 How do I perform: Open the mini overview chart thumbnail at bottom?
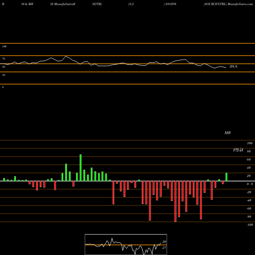coord(126,244)
